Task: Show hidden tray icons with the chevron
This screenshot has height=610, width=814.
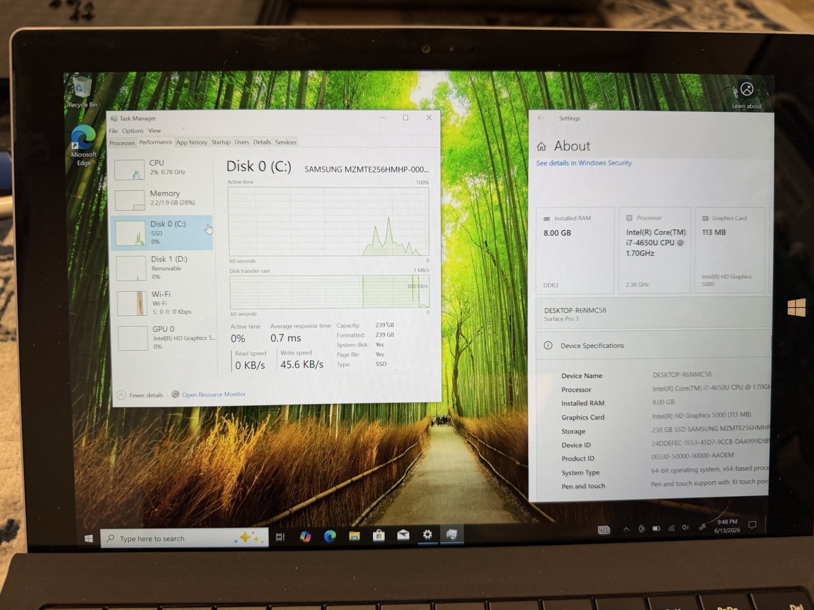Action: tap(626, 529)
